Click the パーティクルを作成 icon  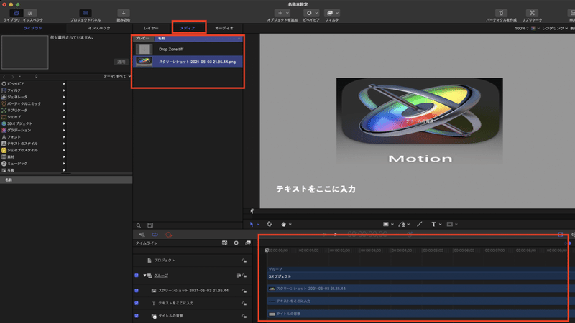coord(501,13)
